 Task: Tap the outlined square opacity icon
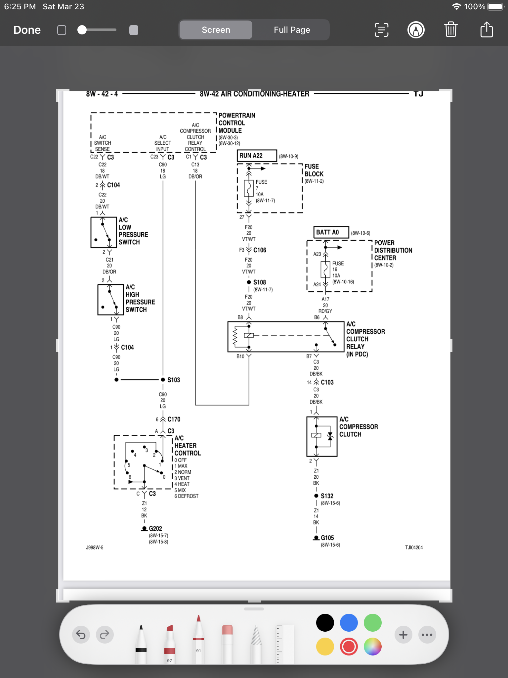pyautogui.click(x=62, y=30)
